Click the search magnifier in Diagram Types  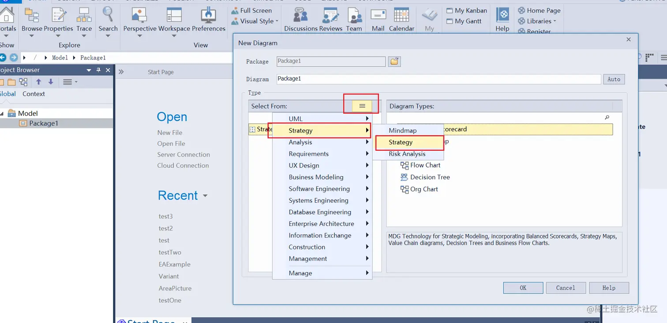[607, 118]
